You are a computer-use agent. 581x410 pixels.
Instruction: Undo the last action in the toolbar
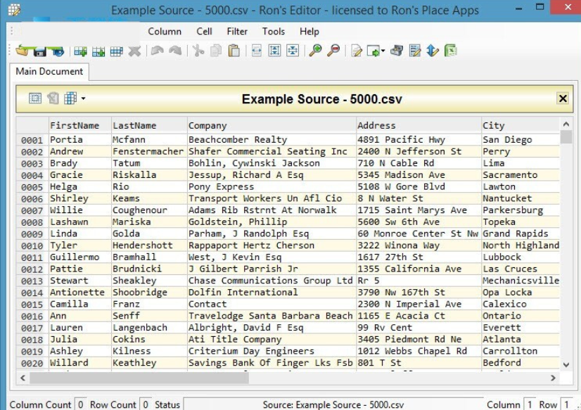[x=158, y=51]
